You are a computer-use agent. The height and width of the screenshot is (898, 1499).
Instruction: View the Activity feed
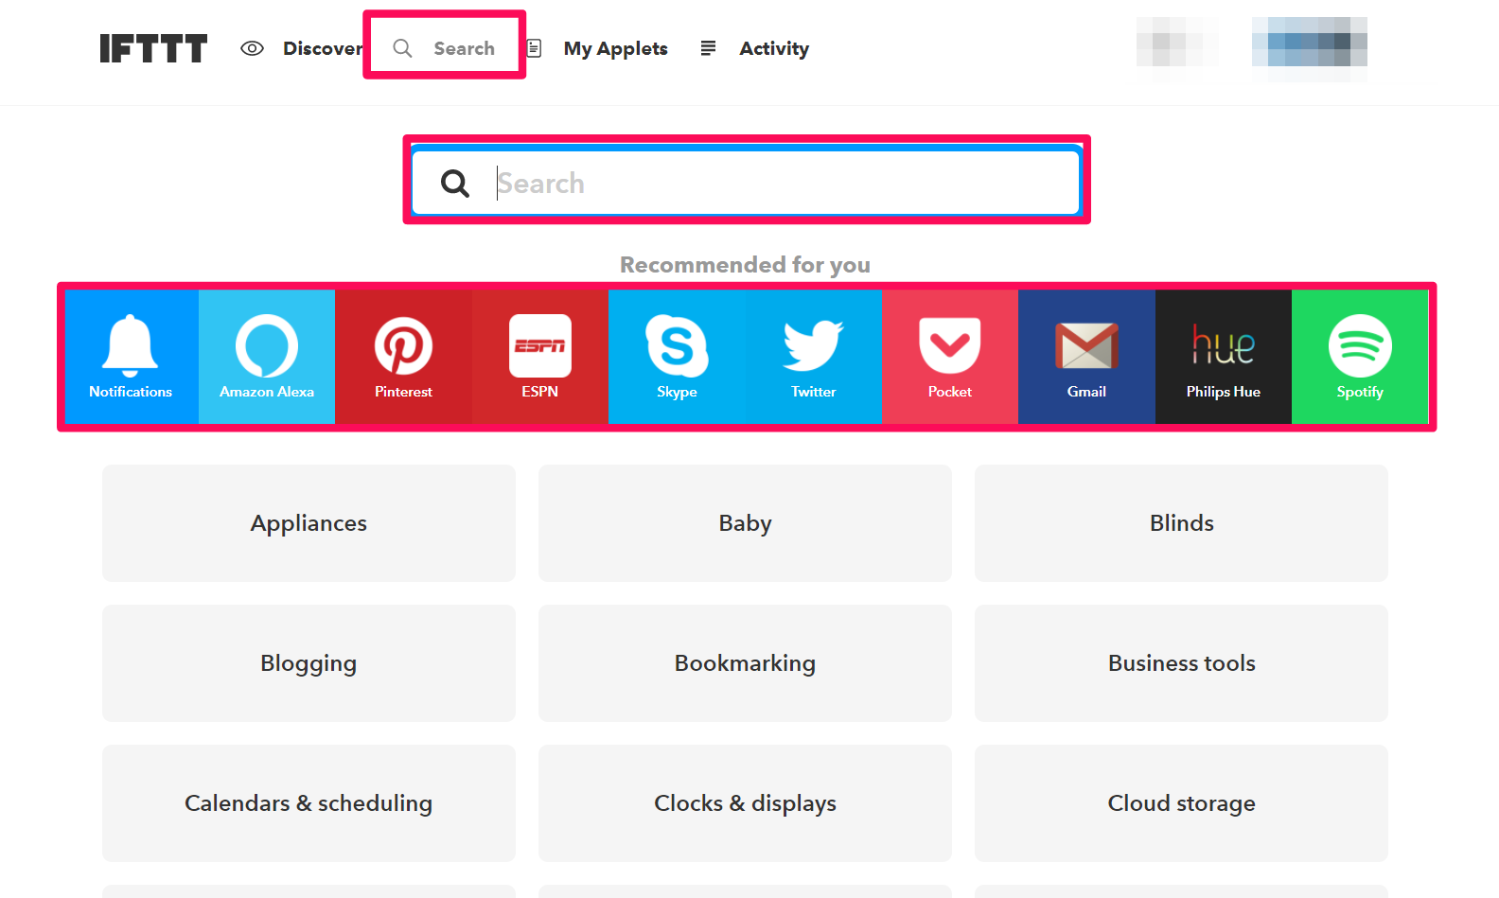click(774, 48)
